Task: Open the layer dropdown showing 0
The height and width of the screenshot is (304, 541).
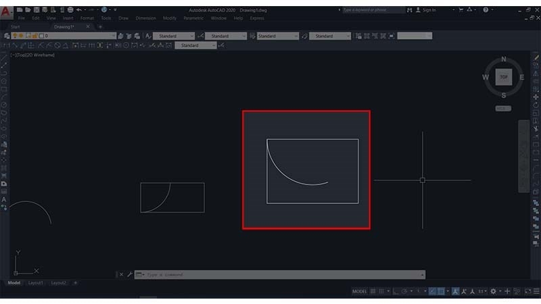Action: 64,36
